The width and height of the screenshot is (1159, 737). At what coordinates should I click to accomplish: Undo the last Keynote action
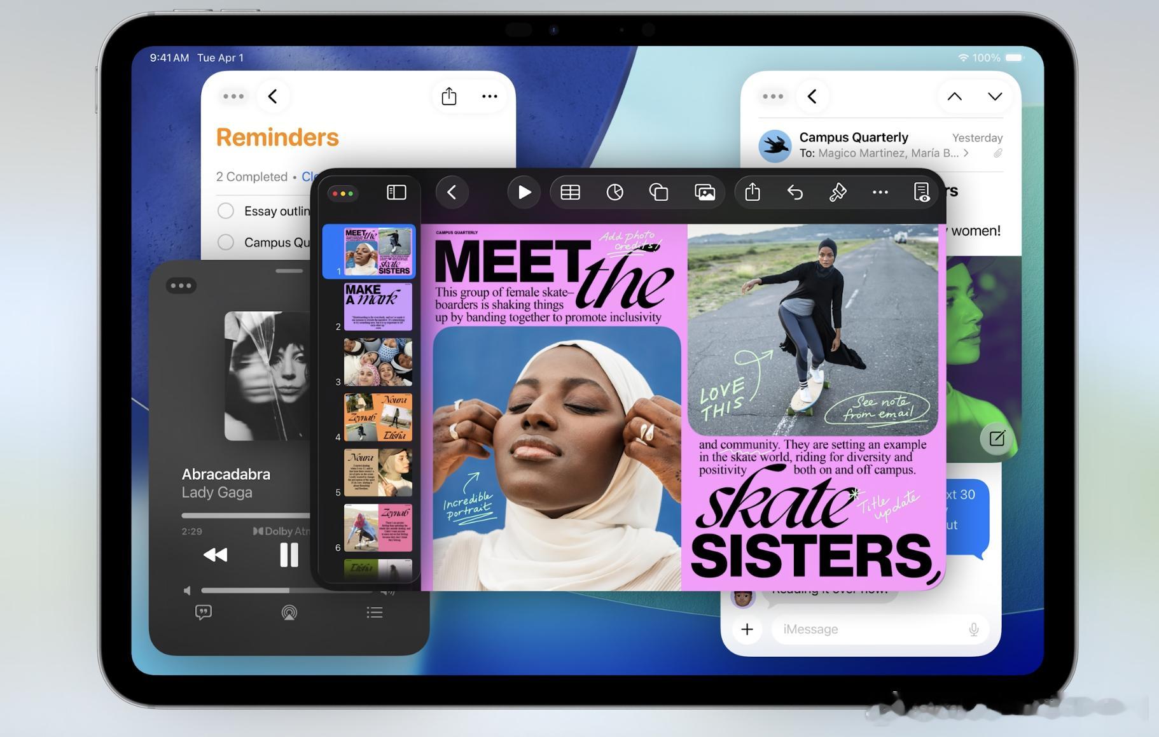795,192
